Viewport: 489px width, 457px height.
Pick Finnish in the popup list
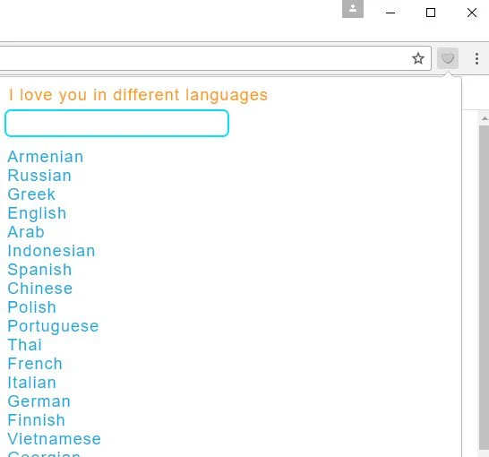[x=37, y=420]
